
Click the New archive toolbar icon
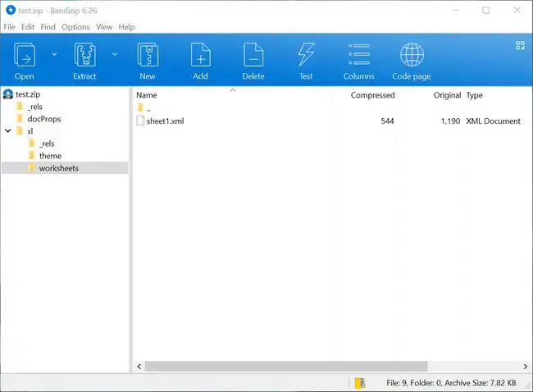[148, 54]
